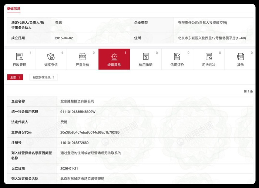Click the 设立日期 value 2026-01-21
The width and height of the screenshot is (259, 188).
(69, 168)
